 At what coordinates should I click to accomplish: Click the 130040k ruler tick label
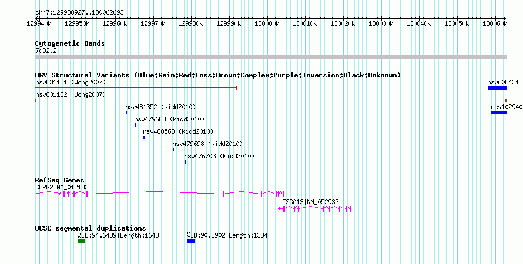(418, 24)
